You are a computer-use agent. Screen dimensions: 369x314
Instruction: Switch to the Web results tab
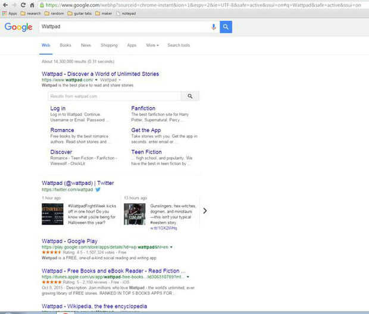coord(46,45)
